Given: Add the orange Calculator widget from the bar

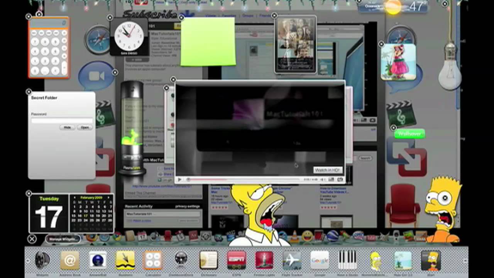Looking at the screenshot, I should [153, 260].
